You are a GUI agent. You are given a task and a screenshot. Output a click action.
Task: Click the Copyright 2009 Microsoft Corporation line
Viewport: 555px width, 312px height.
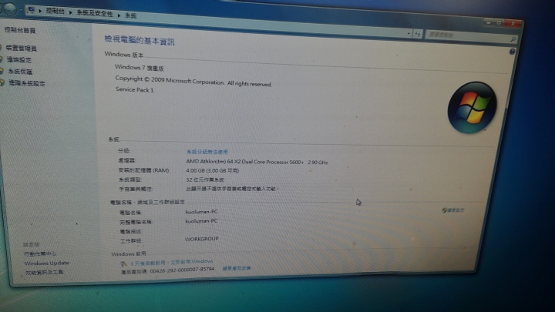[193, 81]
